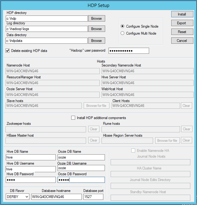The width and height of the screenshot is (197, 205).
Task: Click the Hive DB Username field
Action: pos(31,169)
